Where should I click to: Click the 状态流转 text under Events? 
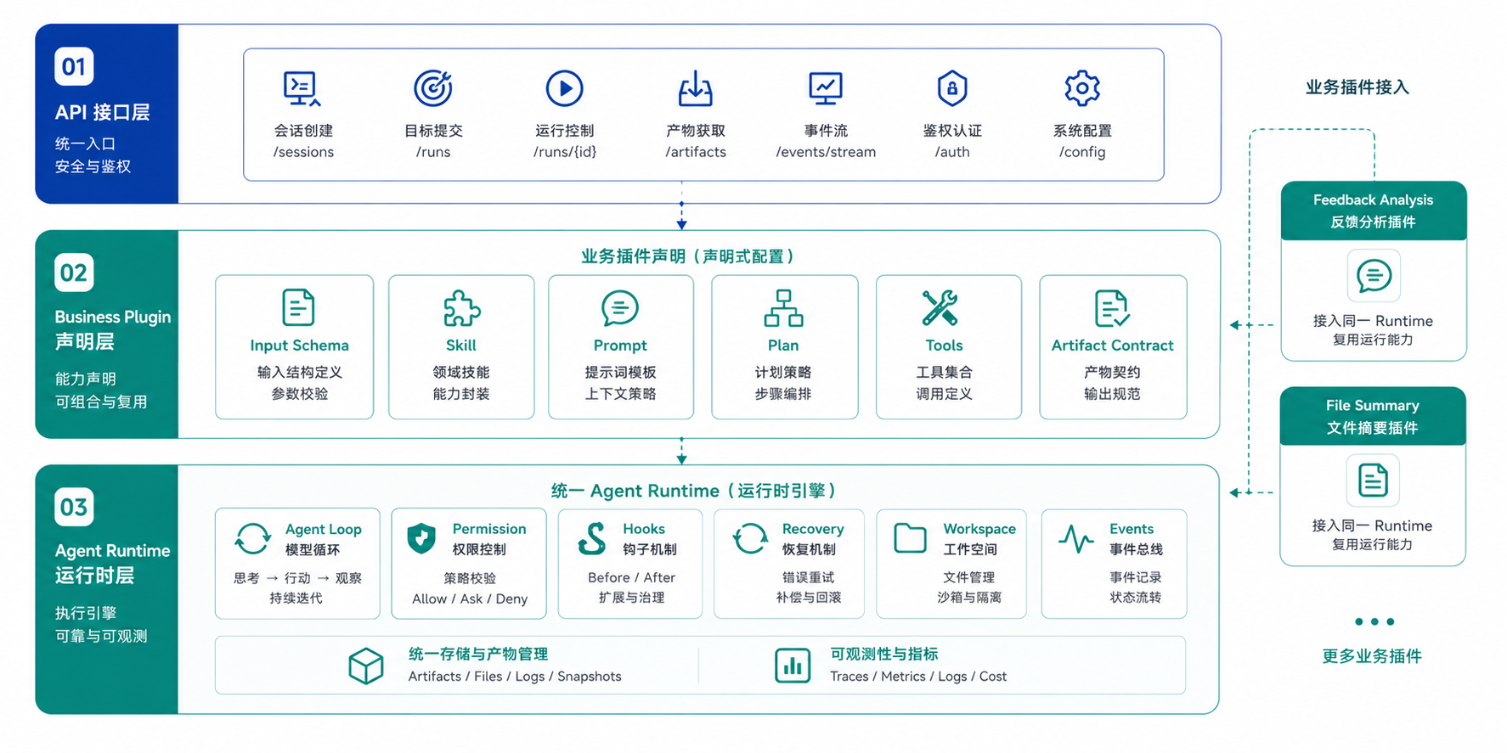tap(1135, 598)
